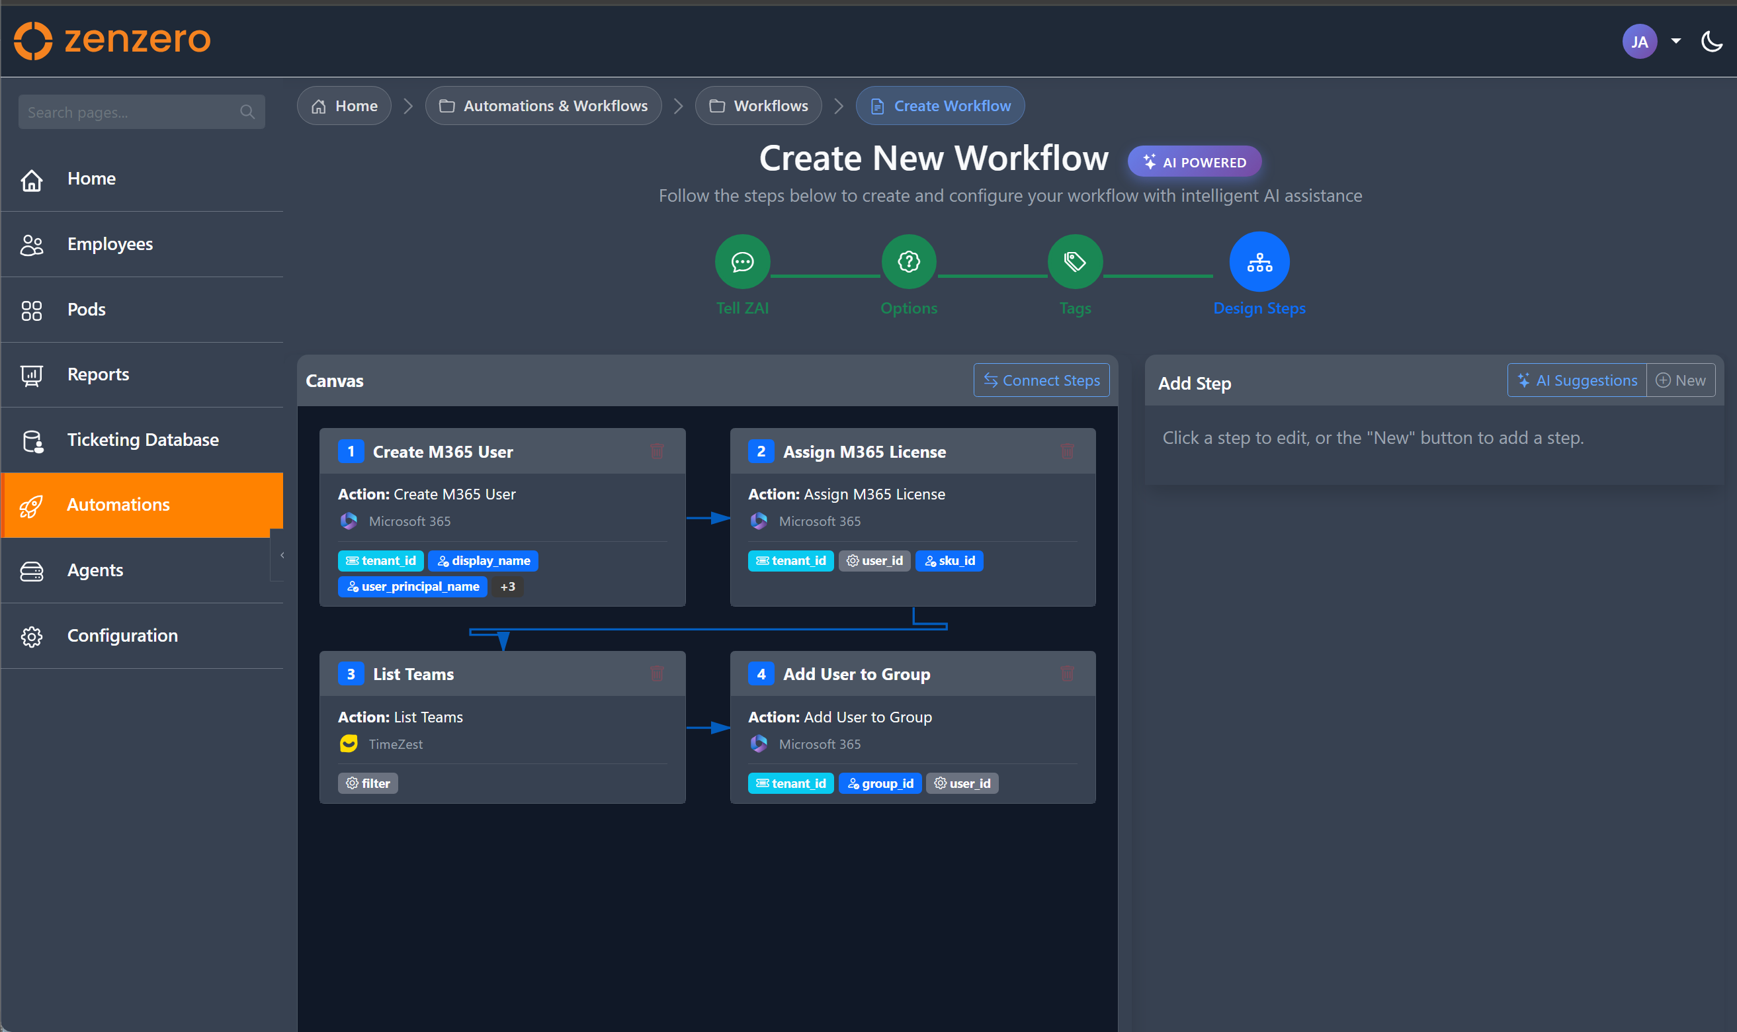Go to the Tell ZAI step icon
The image size is (1737, 1032).
click(742, 262)
